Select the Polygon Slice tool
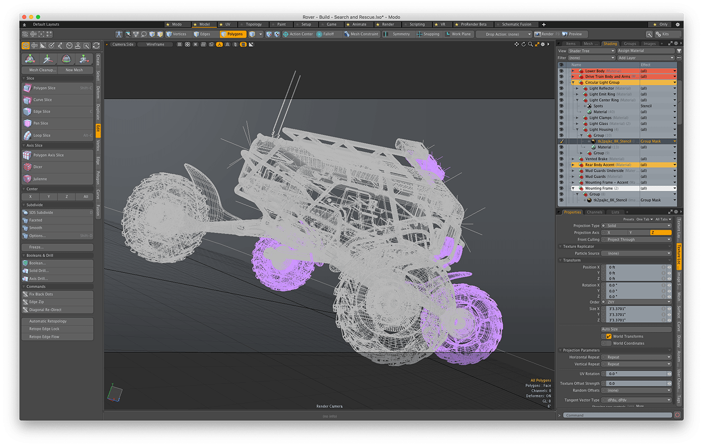This screenshot has width=703, height=446. [x=45, y=87]
